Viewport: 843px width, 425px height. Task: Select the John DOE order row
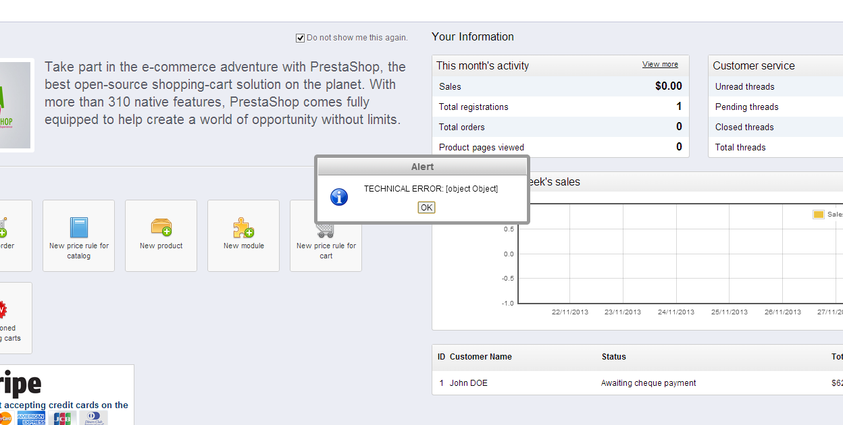[638, 383]
